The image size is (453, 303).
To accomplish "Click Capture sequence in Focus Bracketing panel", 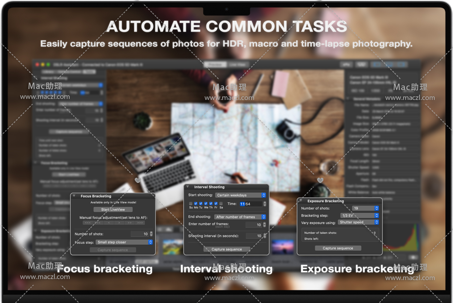I will (113, 250).
